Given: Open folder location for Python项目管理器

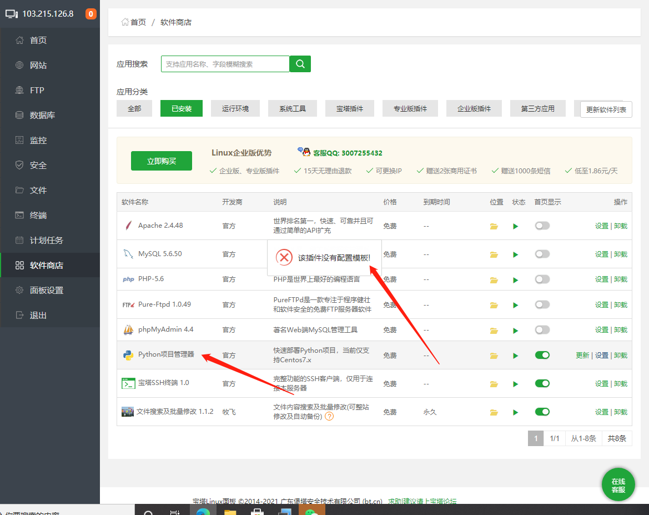Looking at the screenshot, I should 494,356.
